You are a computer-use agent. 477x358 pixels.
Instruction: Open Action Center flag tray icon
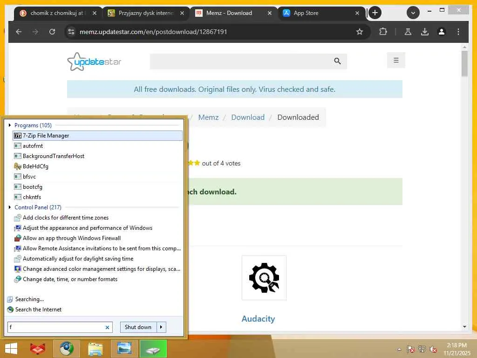coord(410,349)
